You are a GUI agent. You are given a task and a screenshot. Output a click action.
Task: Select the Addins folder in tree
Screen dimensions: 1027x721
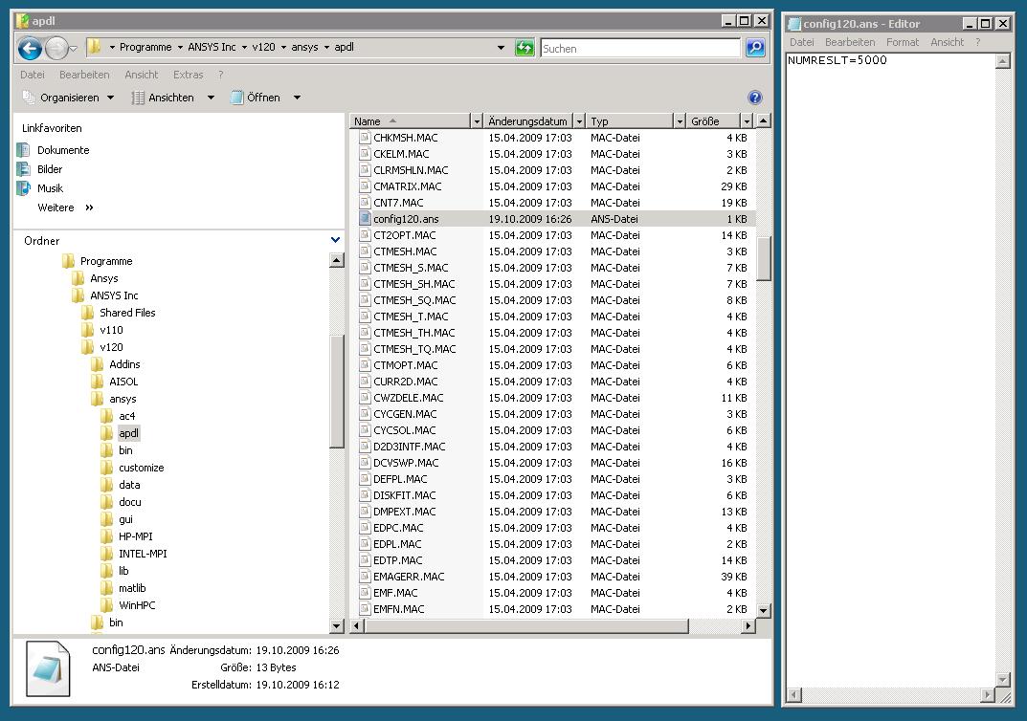click(124, 364)
